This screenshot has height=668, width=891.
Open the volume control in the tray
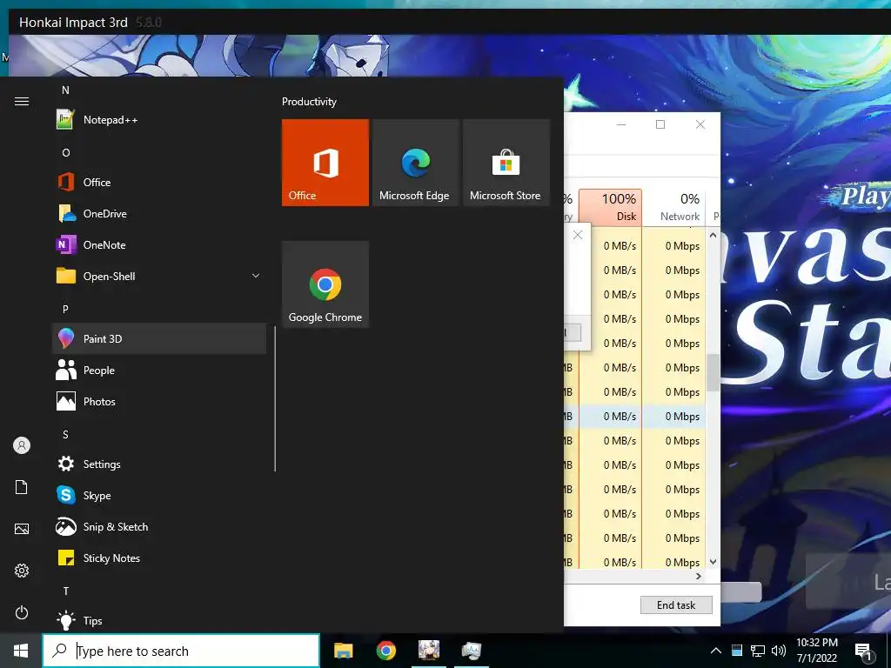[779, 651]
